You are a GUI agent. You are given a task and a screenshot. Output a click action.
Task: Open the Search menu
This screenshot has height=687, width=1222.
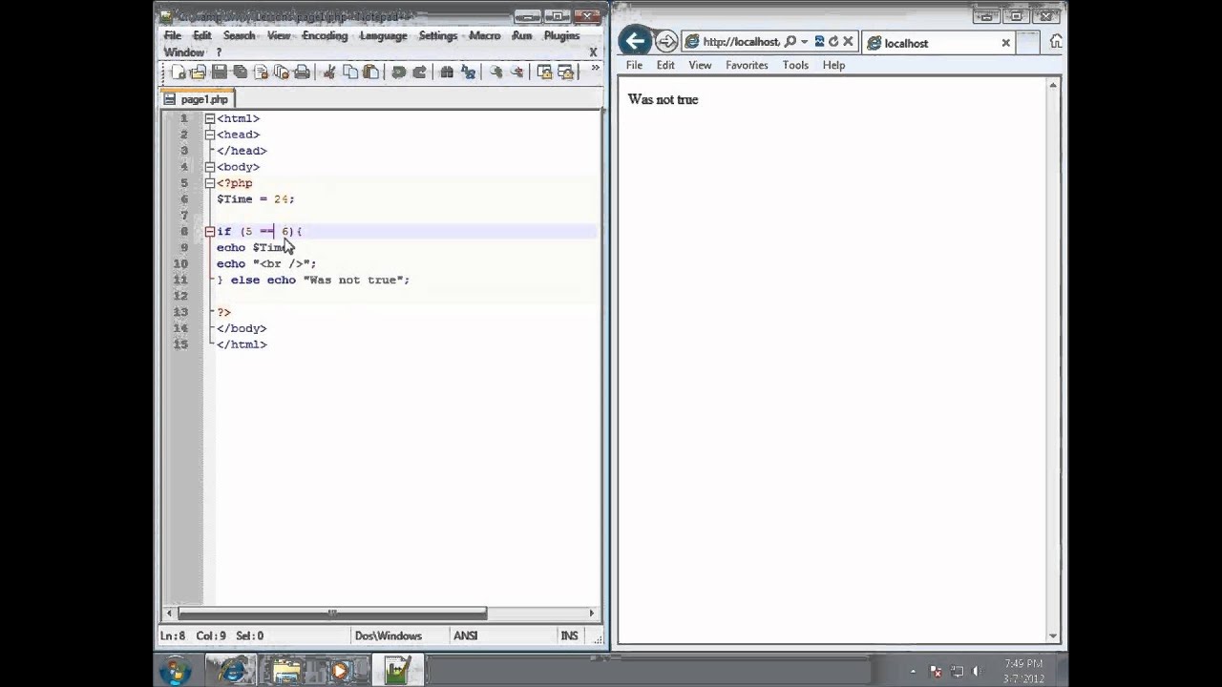point(240,35)
